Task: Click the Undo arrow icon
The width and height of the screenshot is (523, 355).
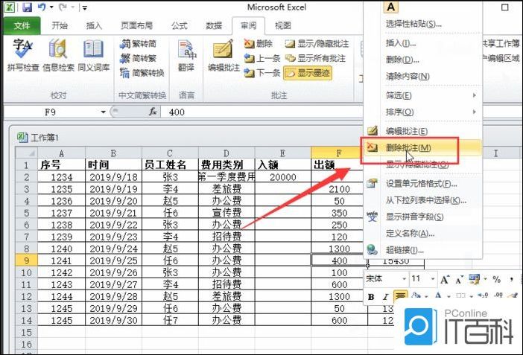Action: tap(42, 7)
